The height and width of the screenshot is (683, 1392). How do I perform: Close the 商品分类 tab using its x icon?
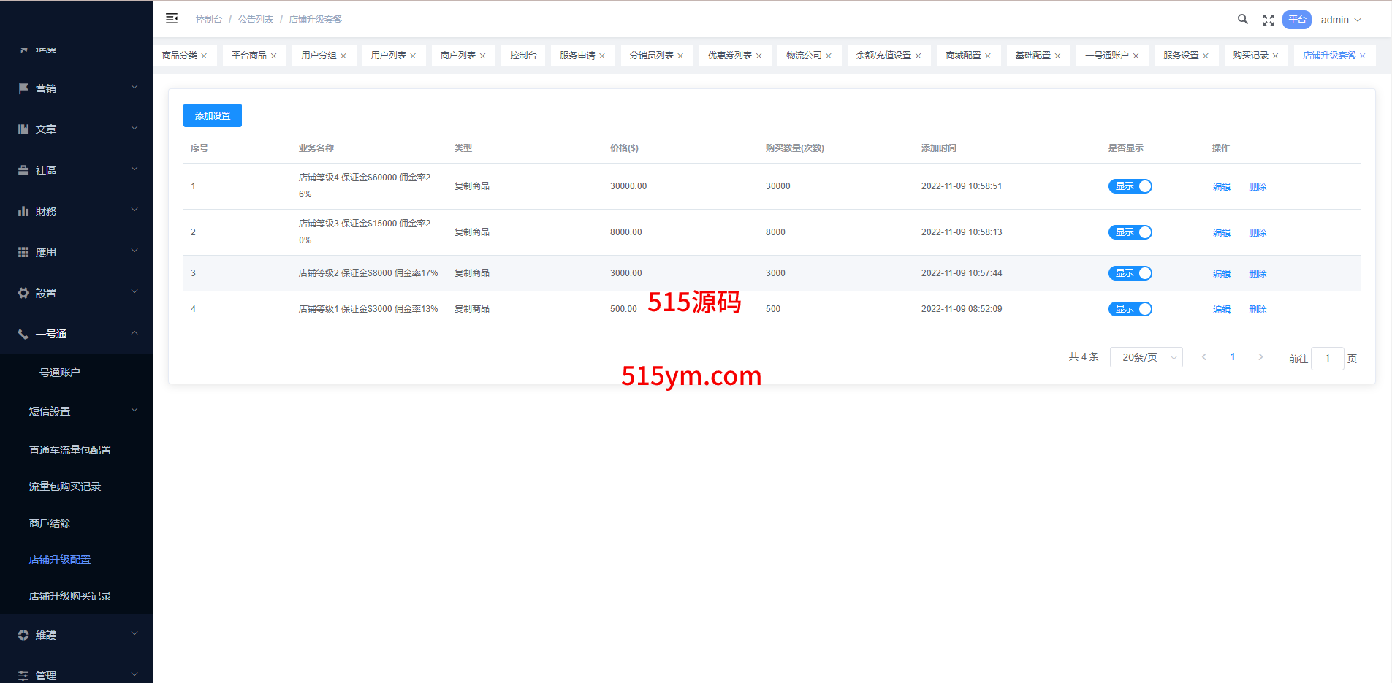tap(205, 56)
